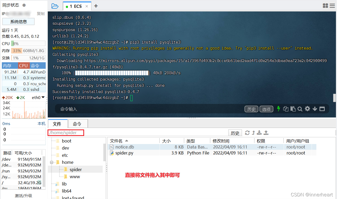Open the hamburger main menu

tap(332, 6)
